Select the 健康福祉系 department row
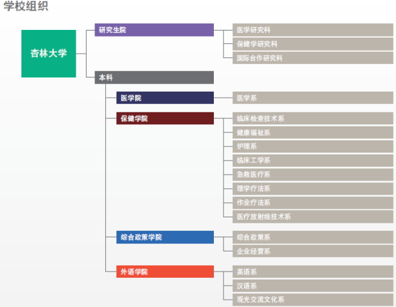This screenshot has height=307, width=396. point(313,132)
